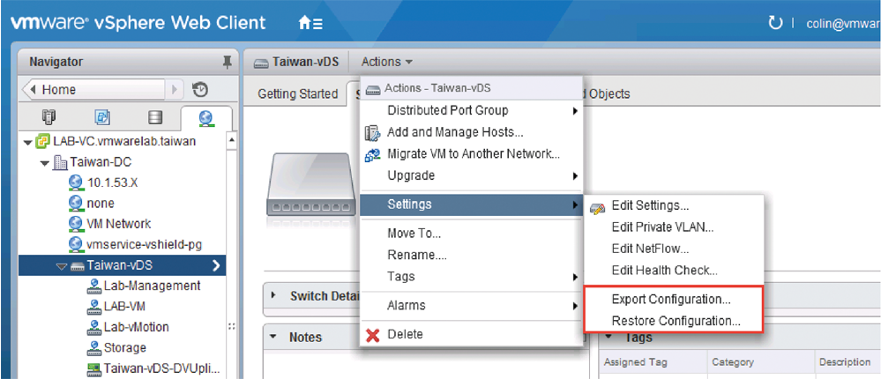The image size is (881, 379).
Task: Click the port group icon beside Lab-Management
Action: [x=93, y=286]
